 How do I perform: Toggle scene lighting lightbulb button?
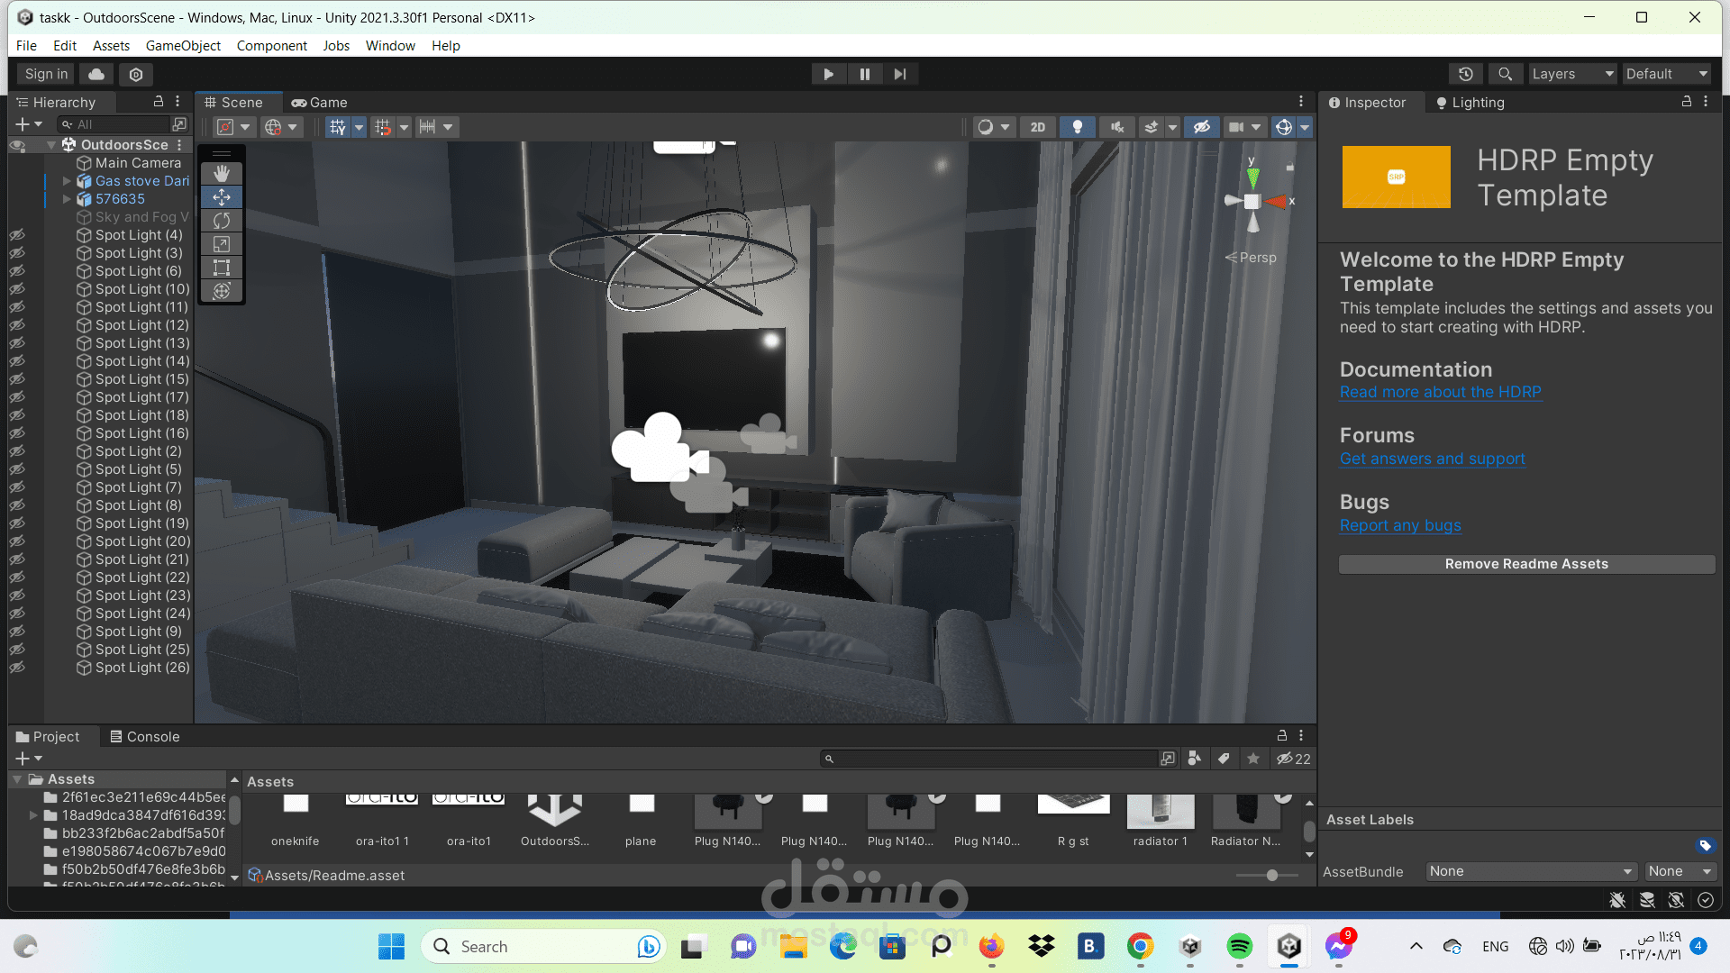click(x=1077, y=127)
